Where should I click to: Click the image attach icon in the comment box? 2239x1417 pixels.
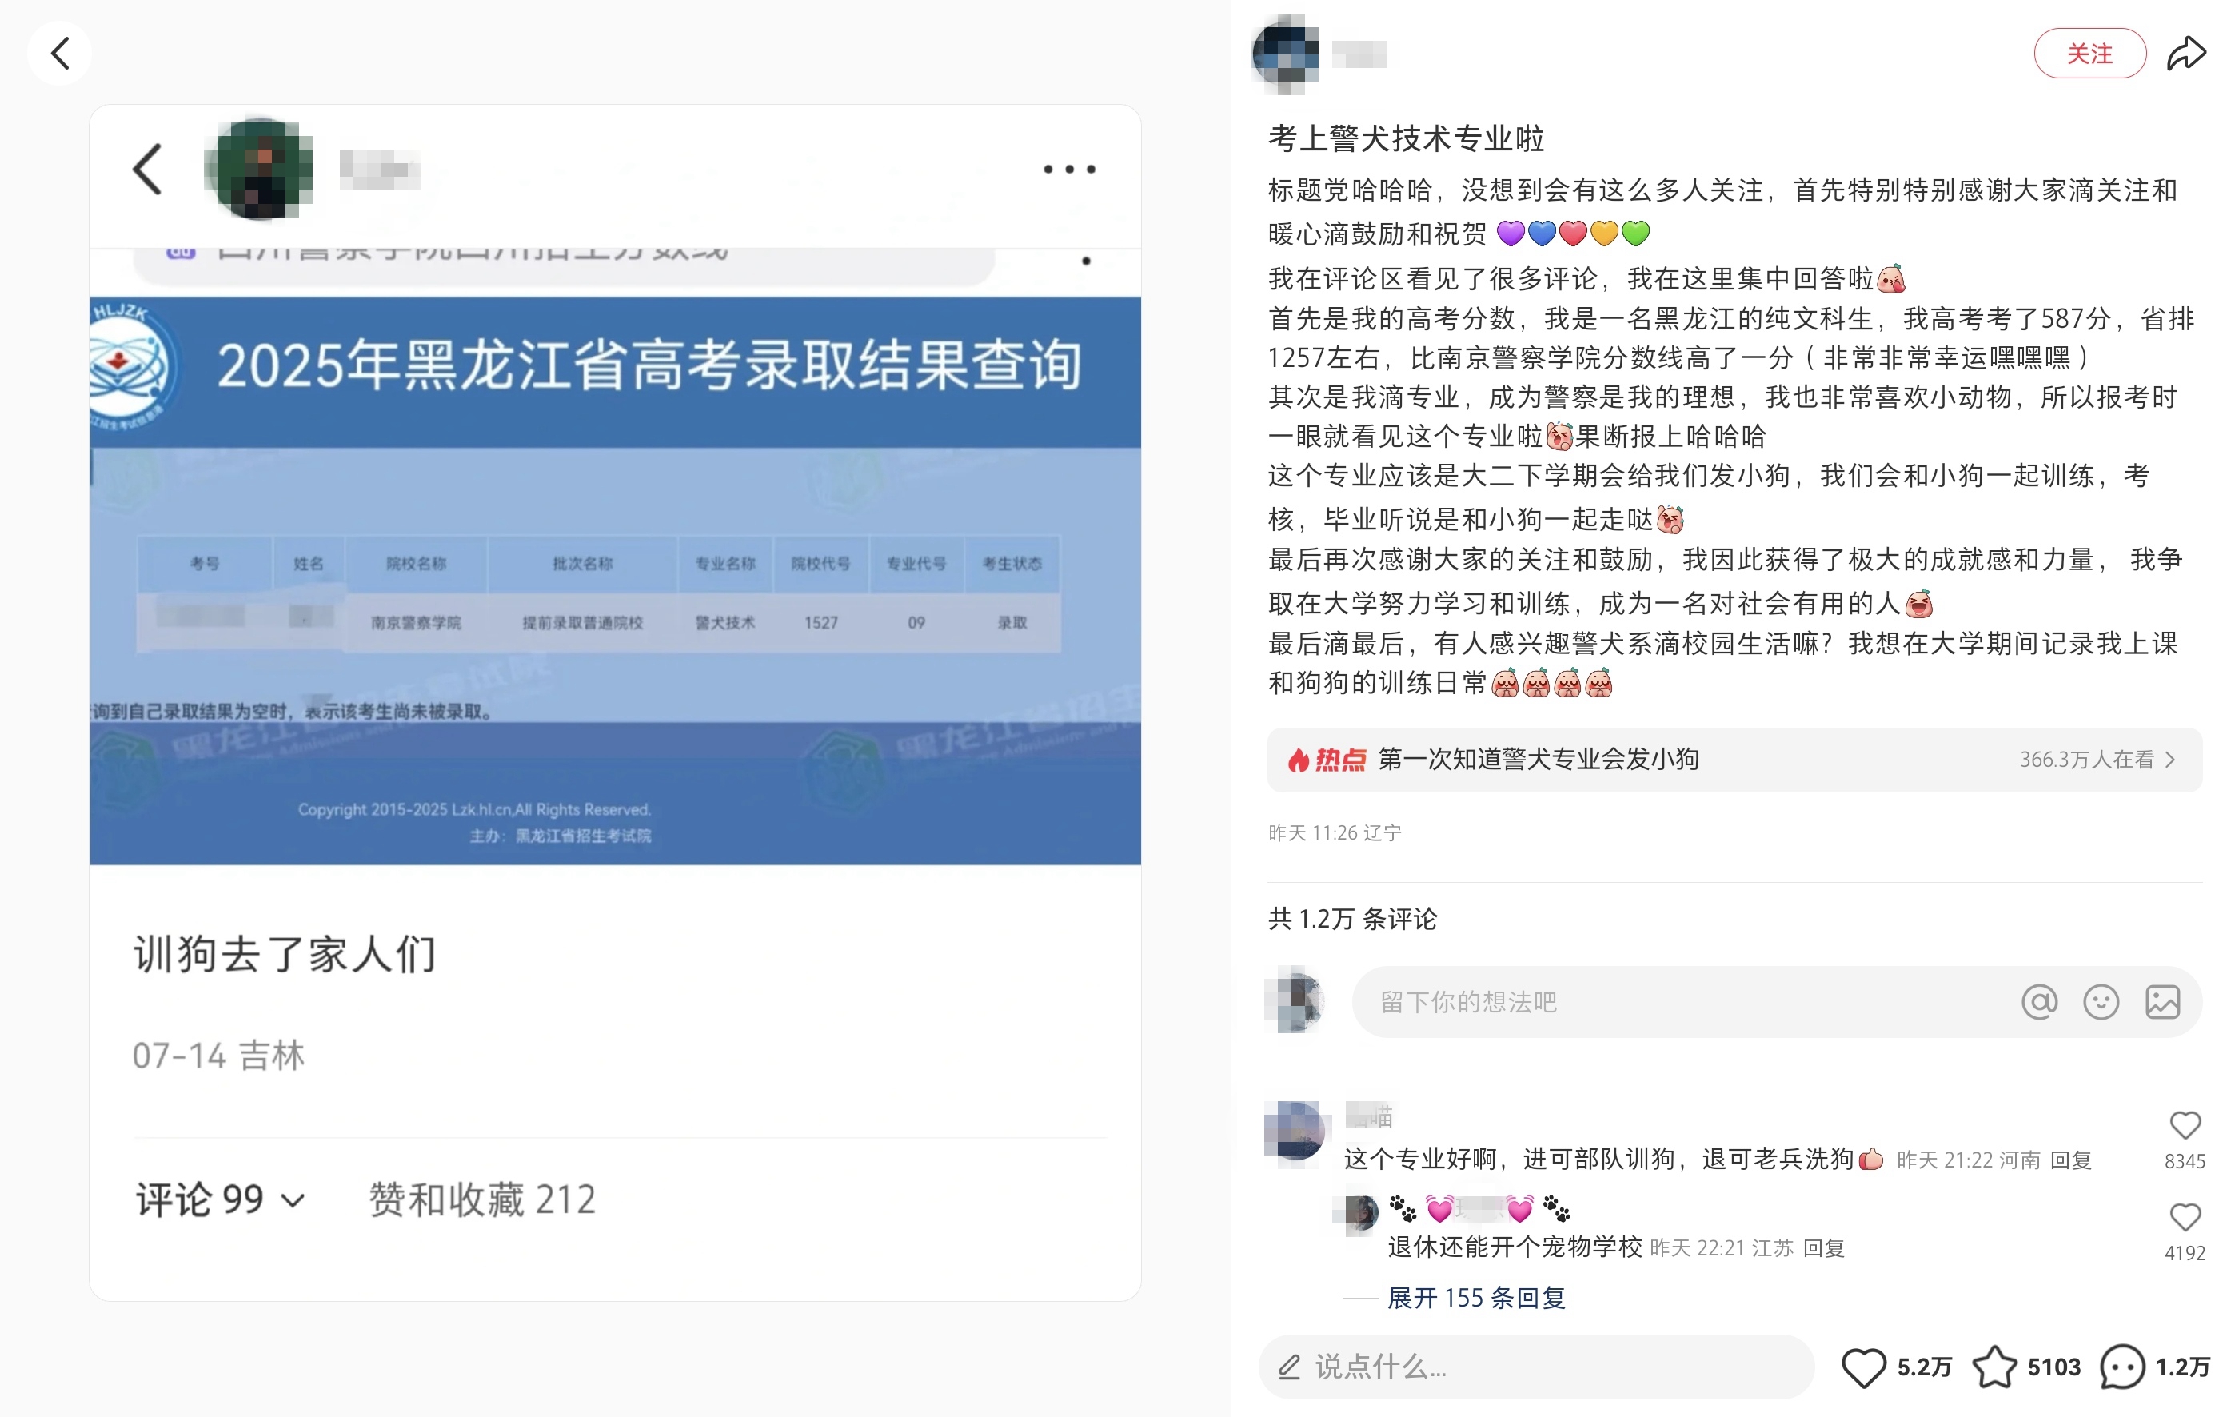(x=2163, y=1002)
